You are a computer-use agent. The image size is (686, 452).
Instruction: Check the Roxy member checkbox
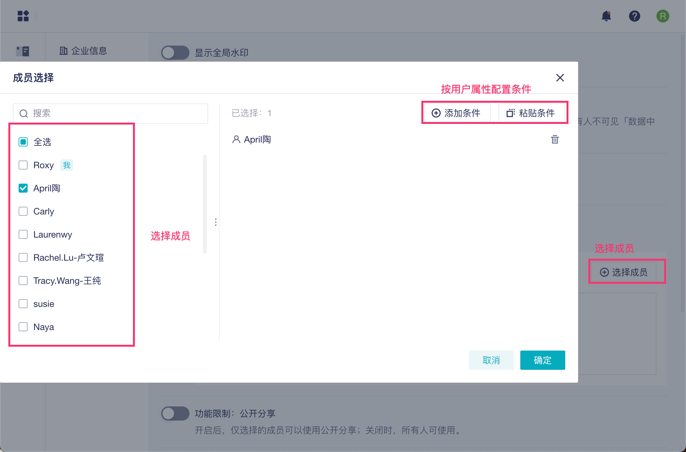click(x=23, y=165)
